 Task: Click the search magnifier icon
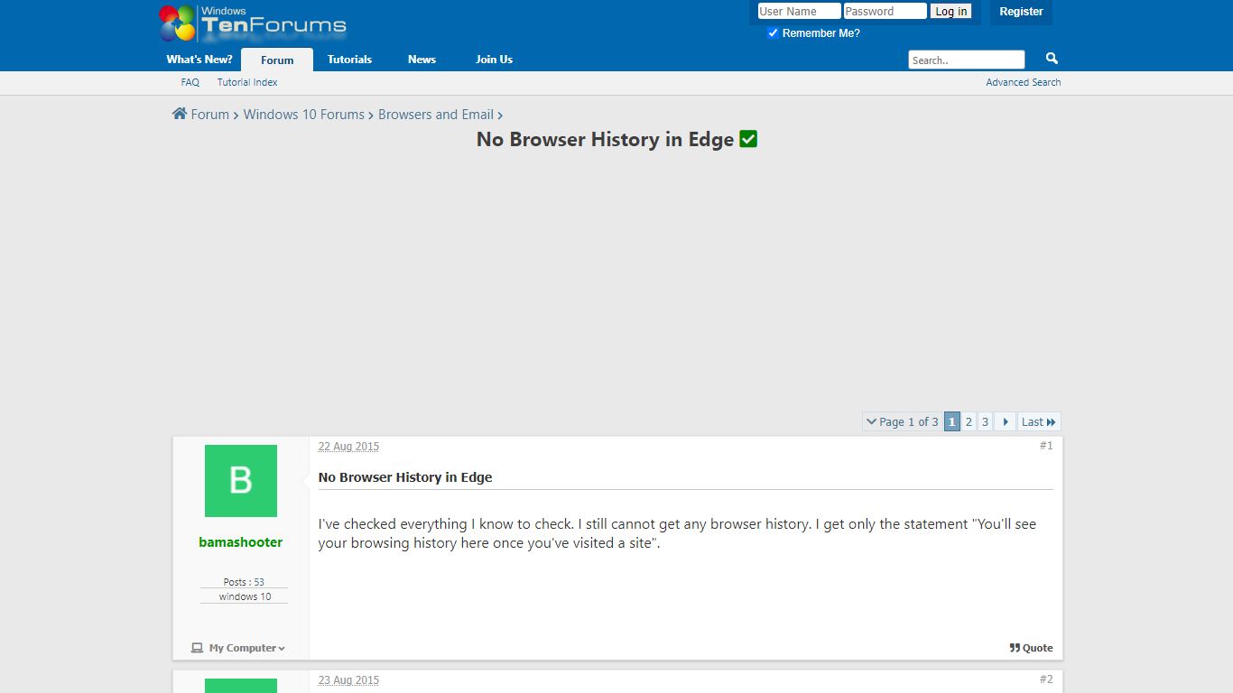tap(1052, 59)
